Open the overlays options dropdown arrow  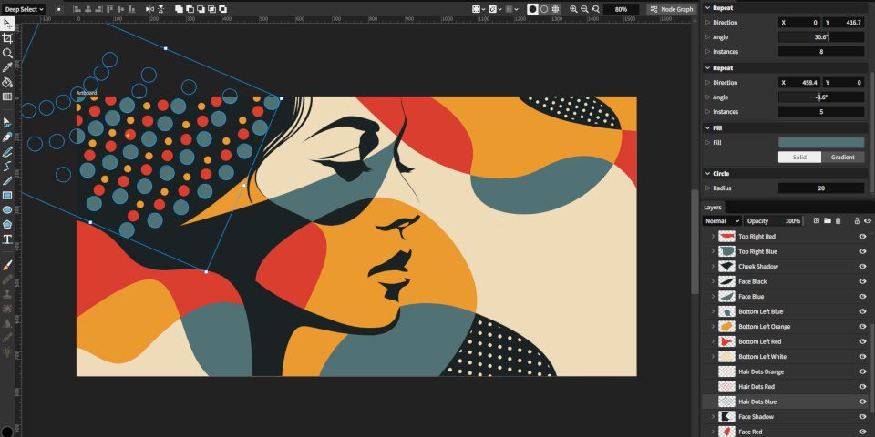tap(483, 9)
